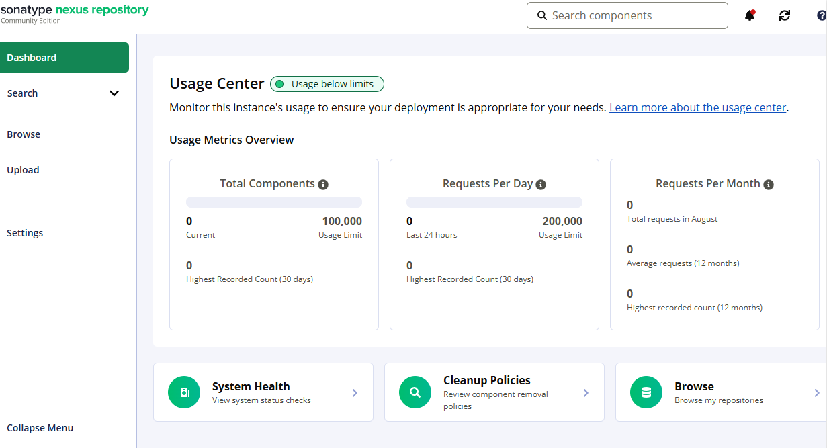The width and height of the screenshot is (827, 448).
Task: Open the System Health card
Action: point(263,393)
